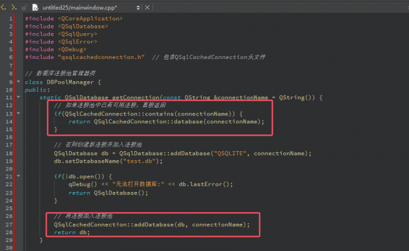Click the Go Back navigation arrow
This screenshot has height=251, width=409.
(x=4, y=8)
